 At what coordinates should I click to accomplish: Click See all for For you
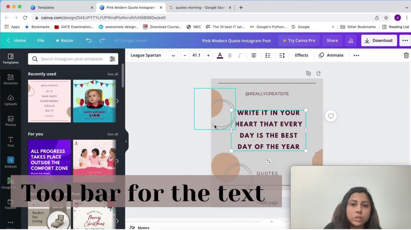coord(113,134)
